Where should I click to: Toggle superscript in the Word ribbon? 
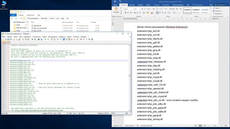point(140,13)
